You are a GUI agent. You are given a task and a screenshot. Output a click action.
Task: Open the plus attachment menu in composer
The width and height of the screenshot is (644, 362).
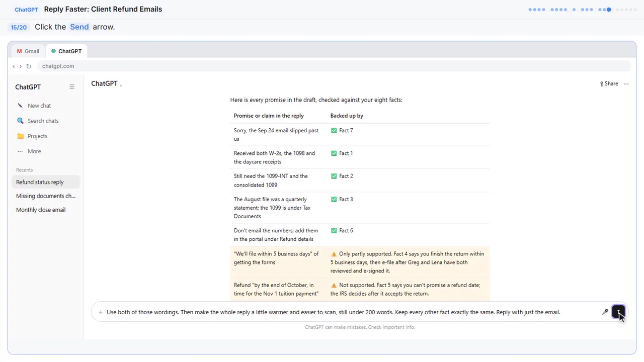point(101,312)
